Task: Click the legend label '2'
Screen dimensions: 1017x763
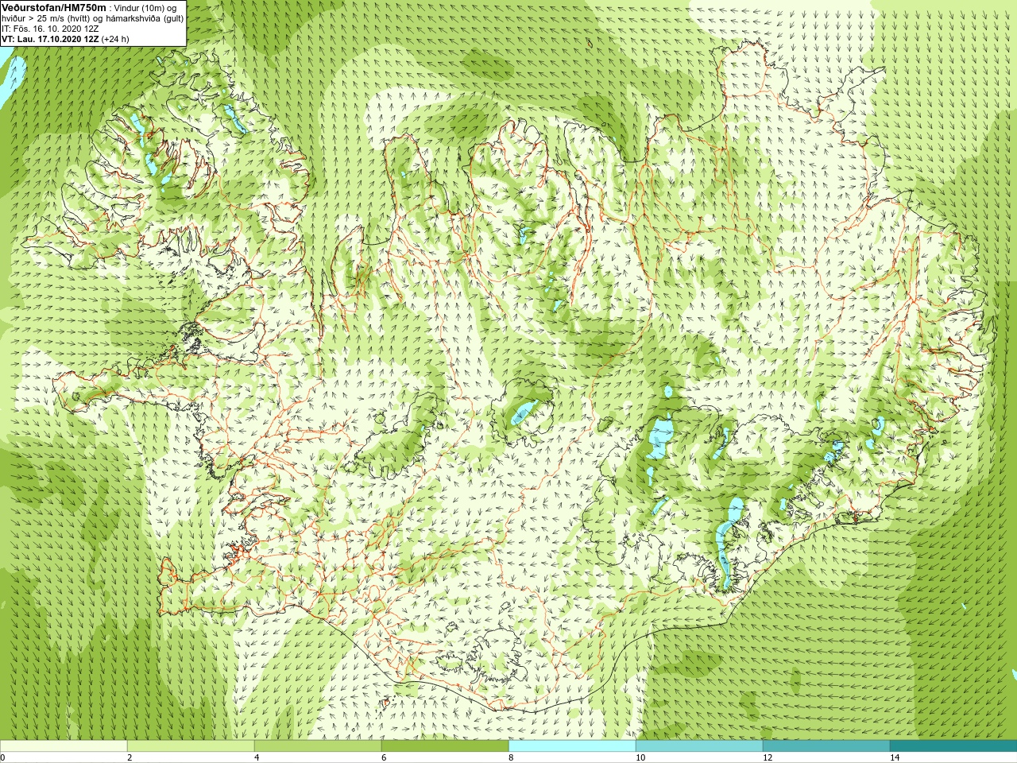Action: coord(130,757)
